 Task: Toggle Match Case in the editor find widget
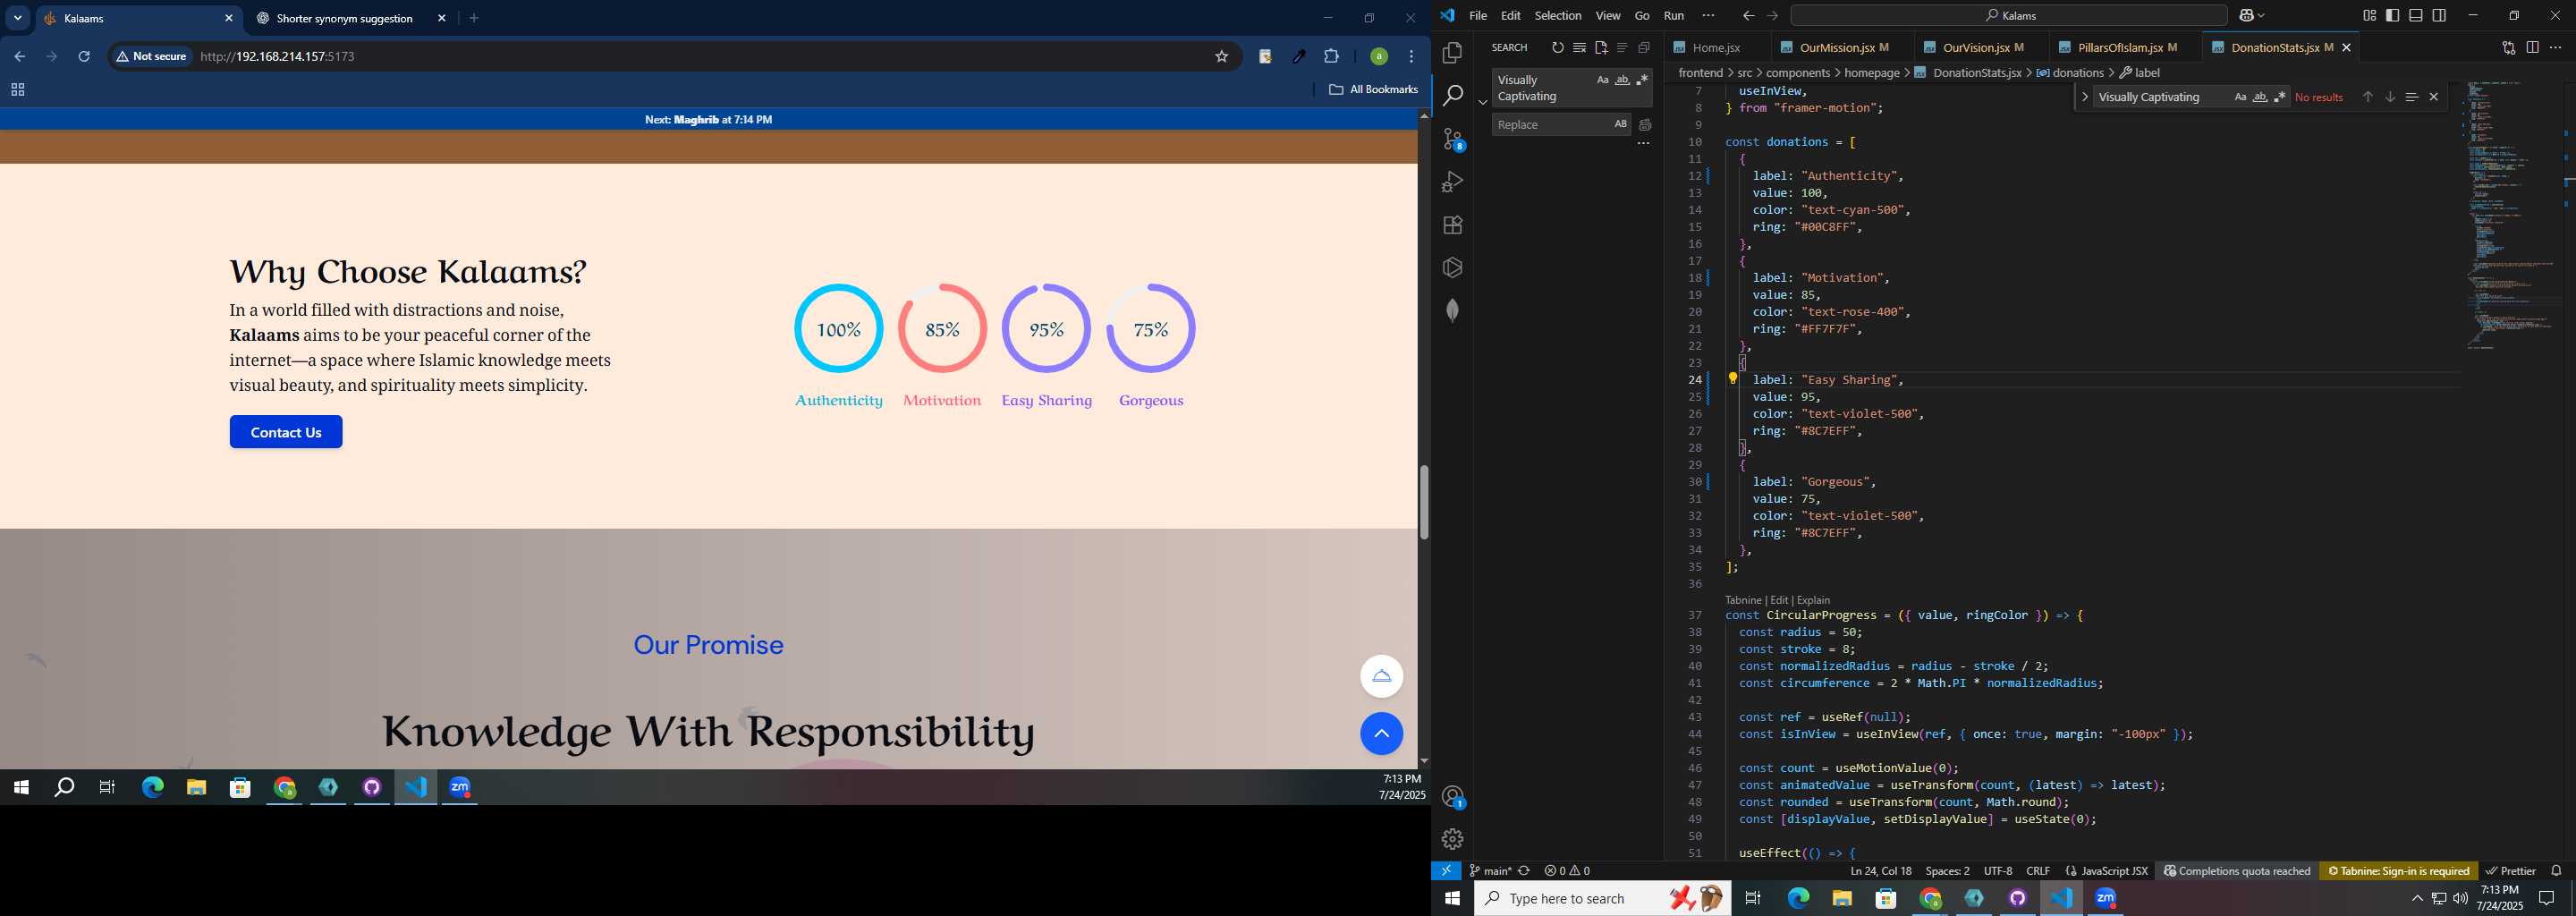tap(2240, 97)
